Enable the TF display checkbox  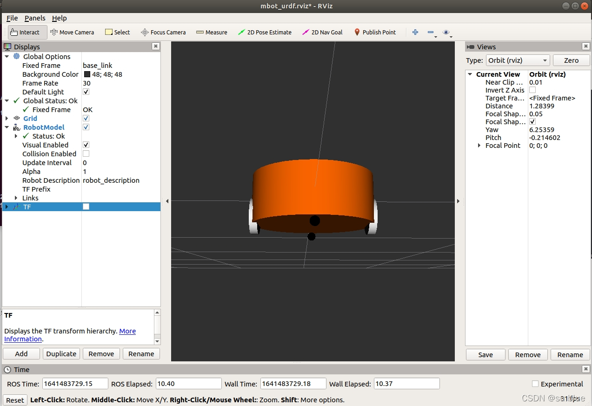(x=86, y=207)
